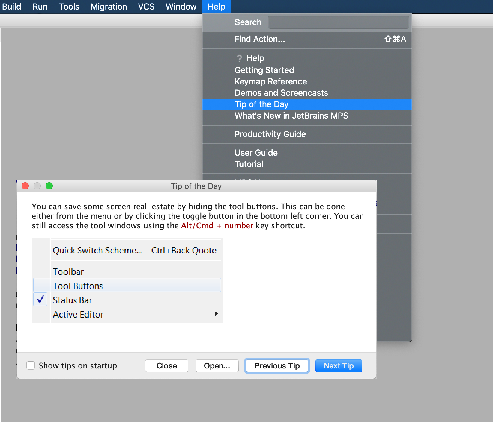Open the Run menu

tap(40, 7)
